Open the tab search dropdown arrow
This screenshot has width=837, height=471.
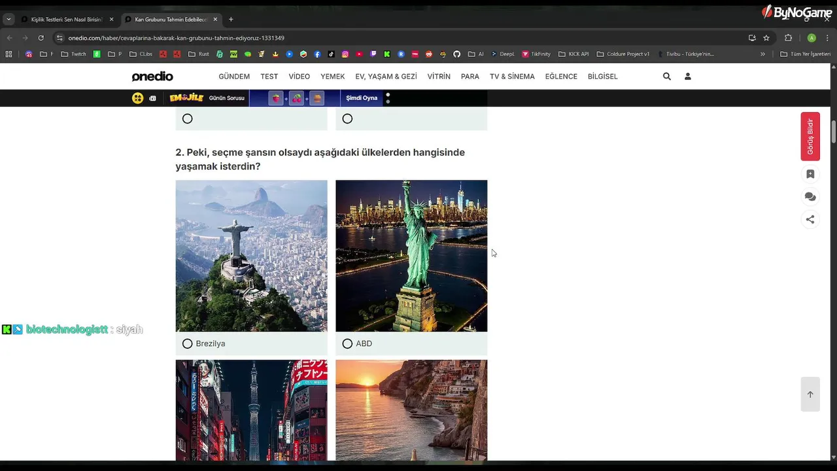tap(9, 20)
